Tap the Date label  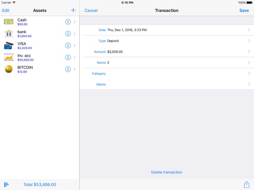click(102, 30)
